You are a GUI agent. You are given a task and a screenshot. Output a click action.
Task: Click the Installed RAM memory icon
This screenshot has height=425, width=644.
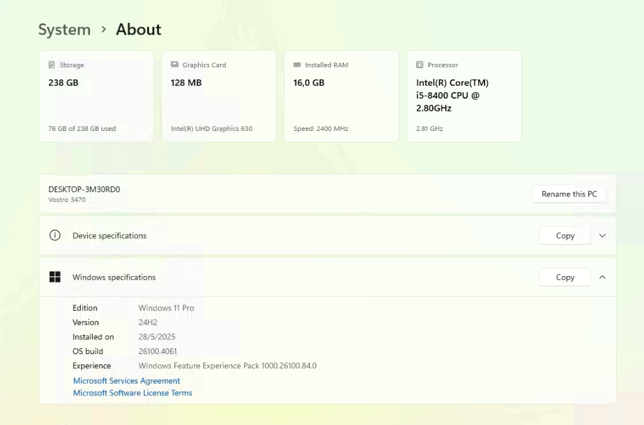(297, 64)
